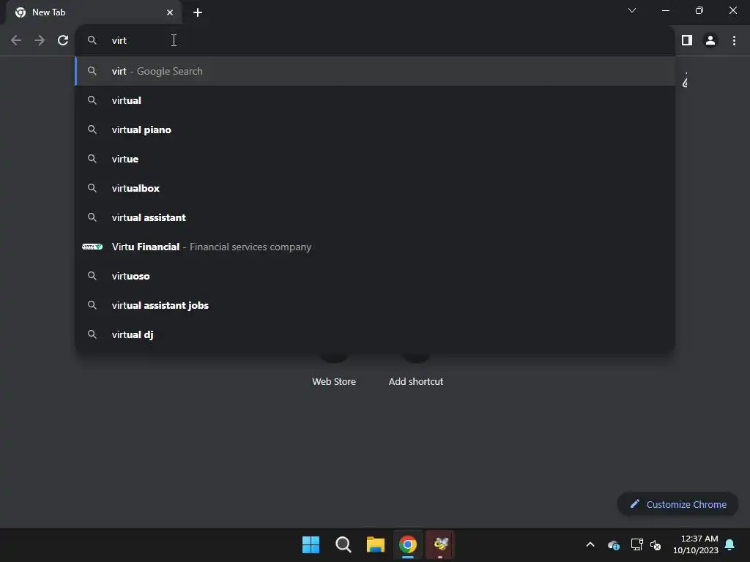Open the tab search dropdown chevron

(632, 10)
